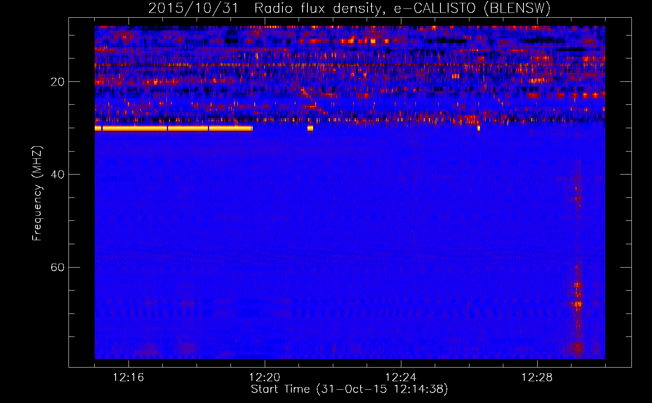Click the red burst at the spectrogram's bottom right

pos(578,347)
